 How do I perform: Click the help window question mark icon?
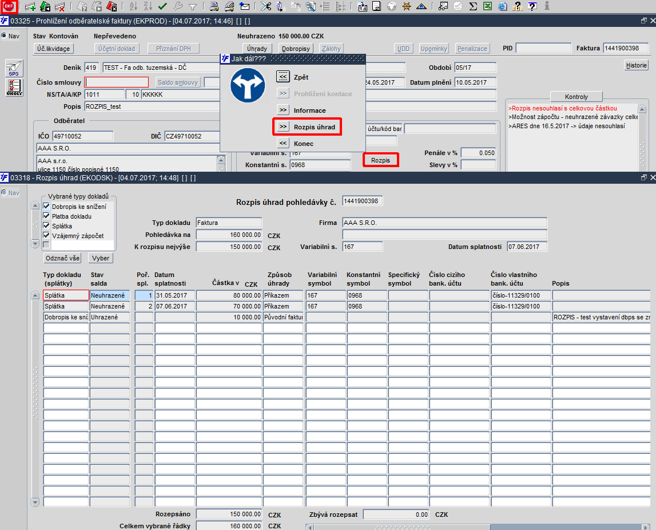pos(532,6)
